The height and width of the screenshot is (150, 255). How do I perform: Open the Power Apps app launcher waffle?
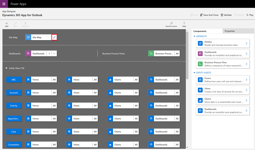tap(4, 4)
